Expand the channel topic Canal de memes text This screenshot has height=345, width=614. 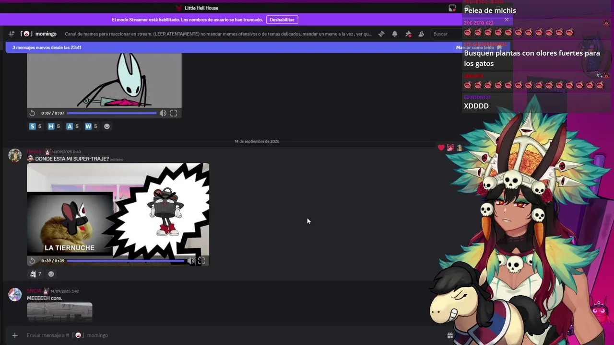click(x=218, y=34)
